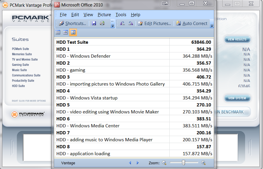
Task: Click the Edit Pictures button
Action: (154, 24)
